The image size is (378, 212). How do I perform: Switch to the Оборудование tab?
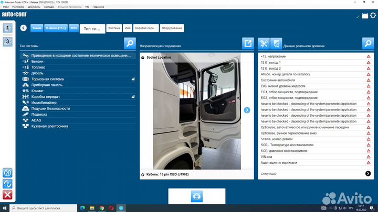172,28
